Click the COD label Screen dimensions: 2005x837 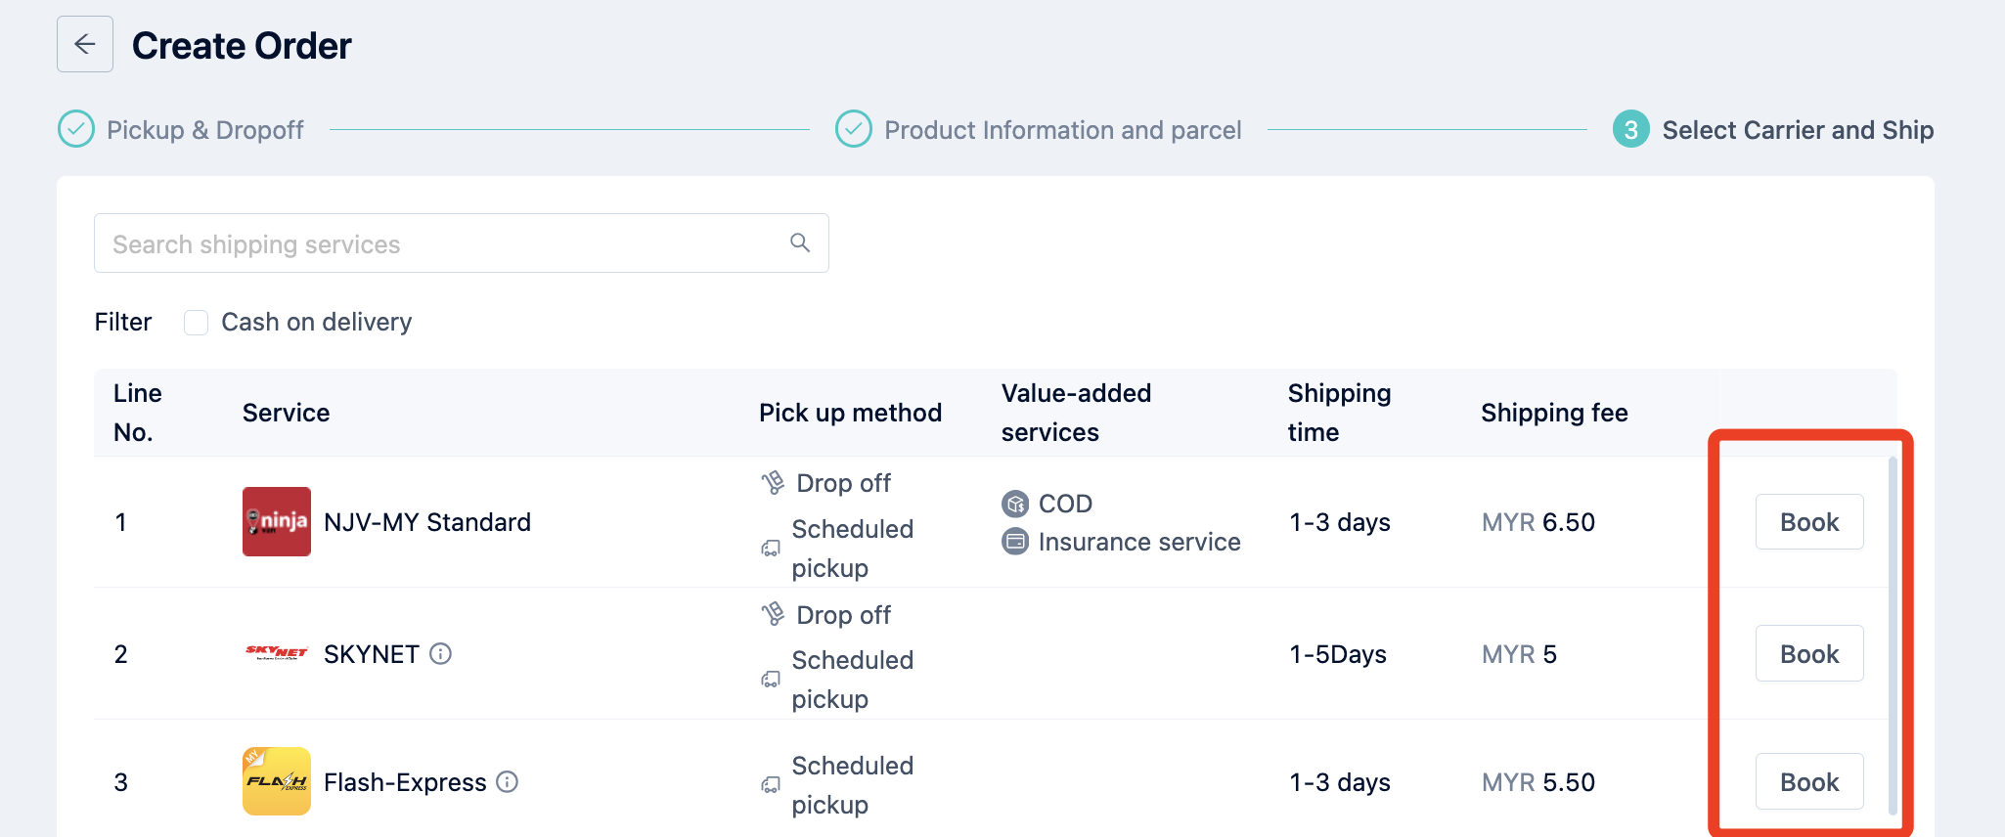(x=1065, y=504)
